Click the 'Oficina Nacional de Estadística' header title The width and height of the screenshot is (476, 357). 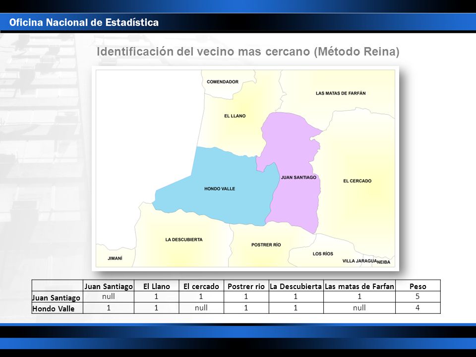(84, 22)
